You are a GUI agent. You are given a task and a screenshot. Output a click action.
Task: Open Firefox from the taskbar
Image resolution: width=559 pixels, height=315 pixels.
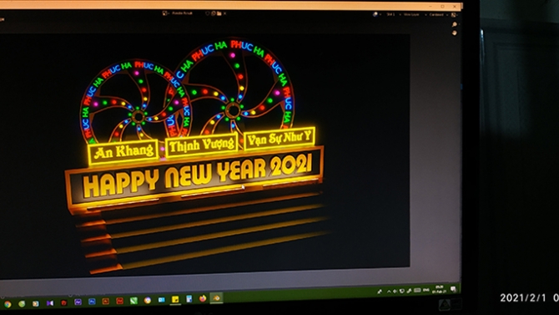point(203,298)
